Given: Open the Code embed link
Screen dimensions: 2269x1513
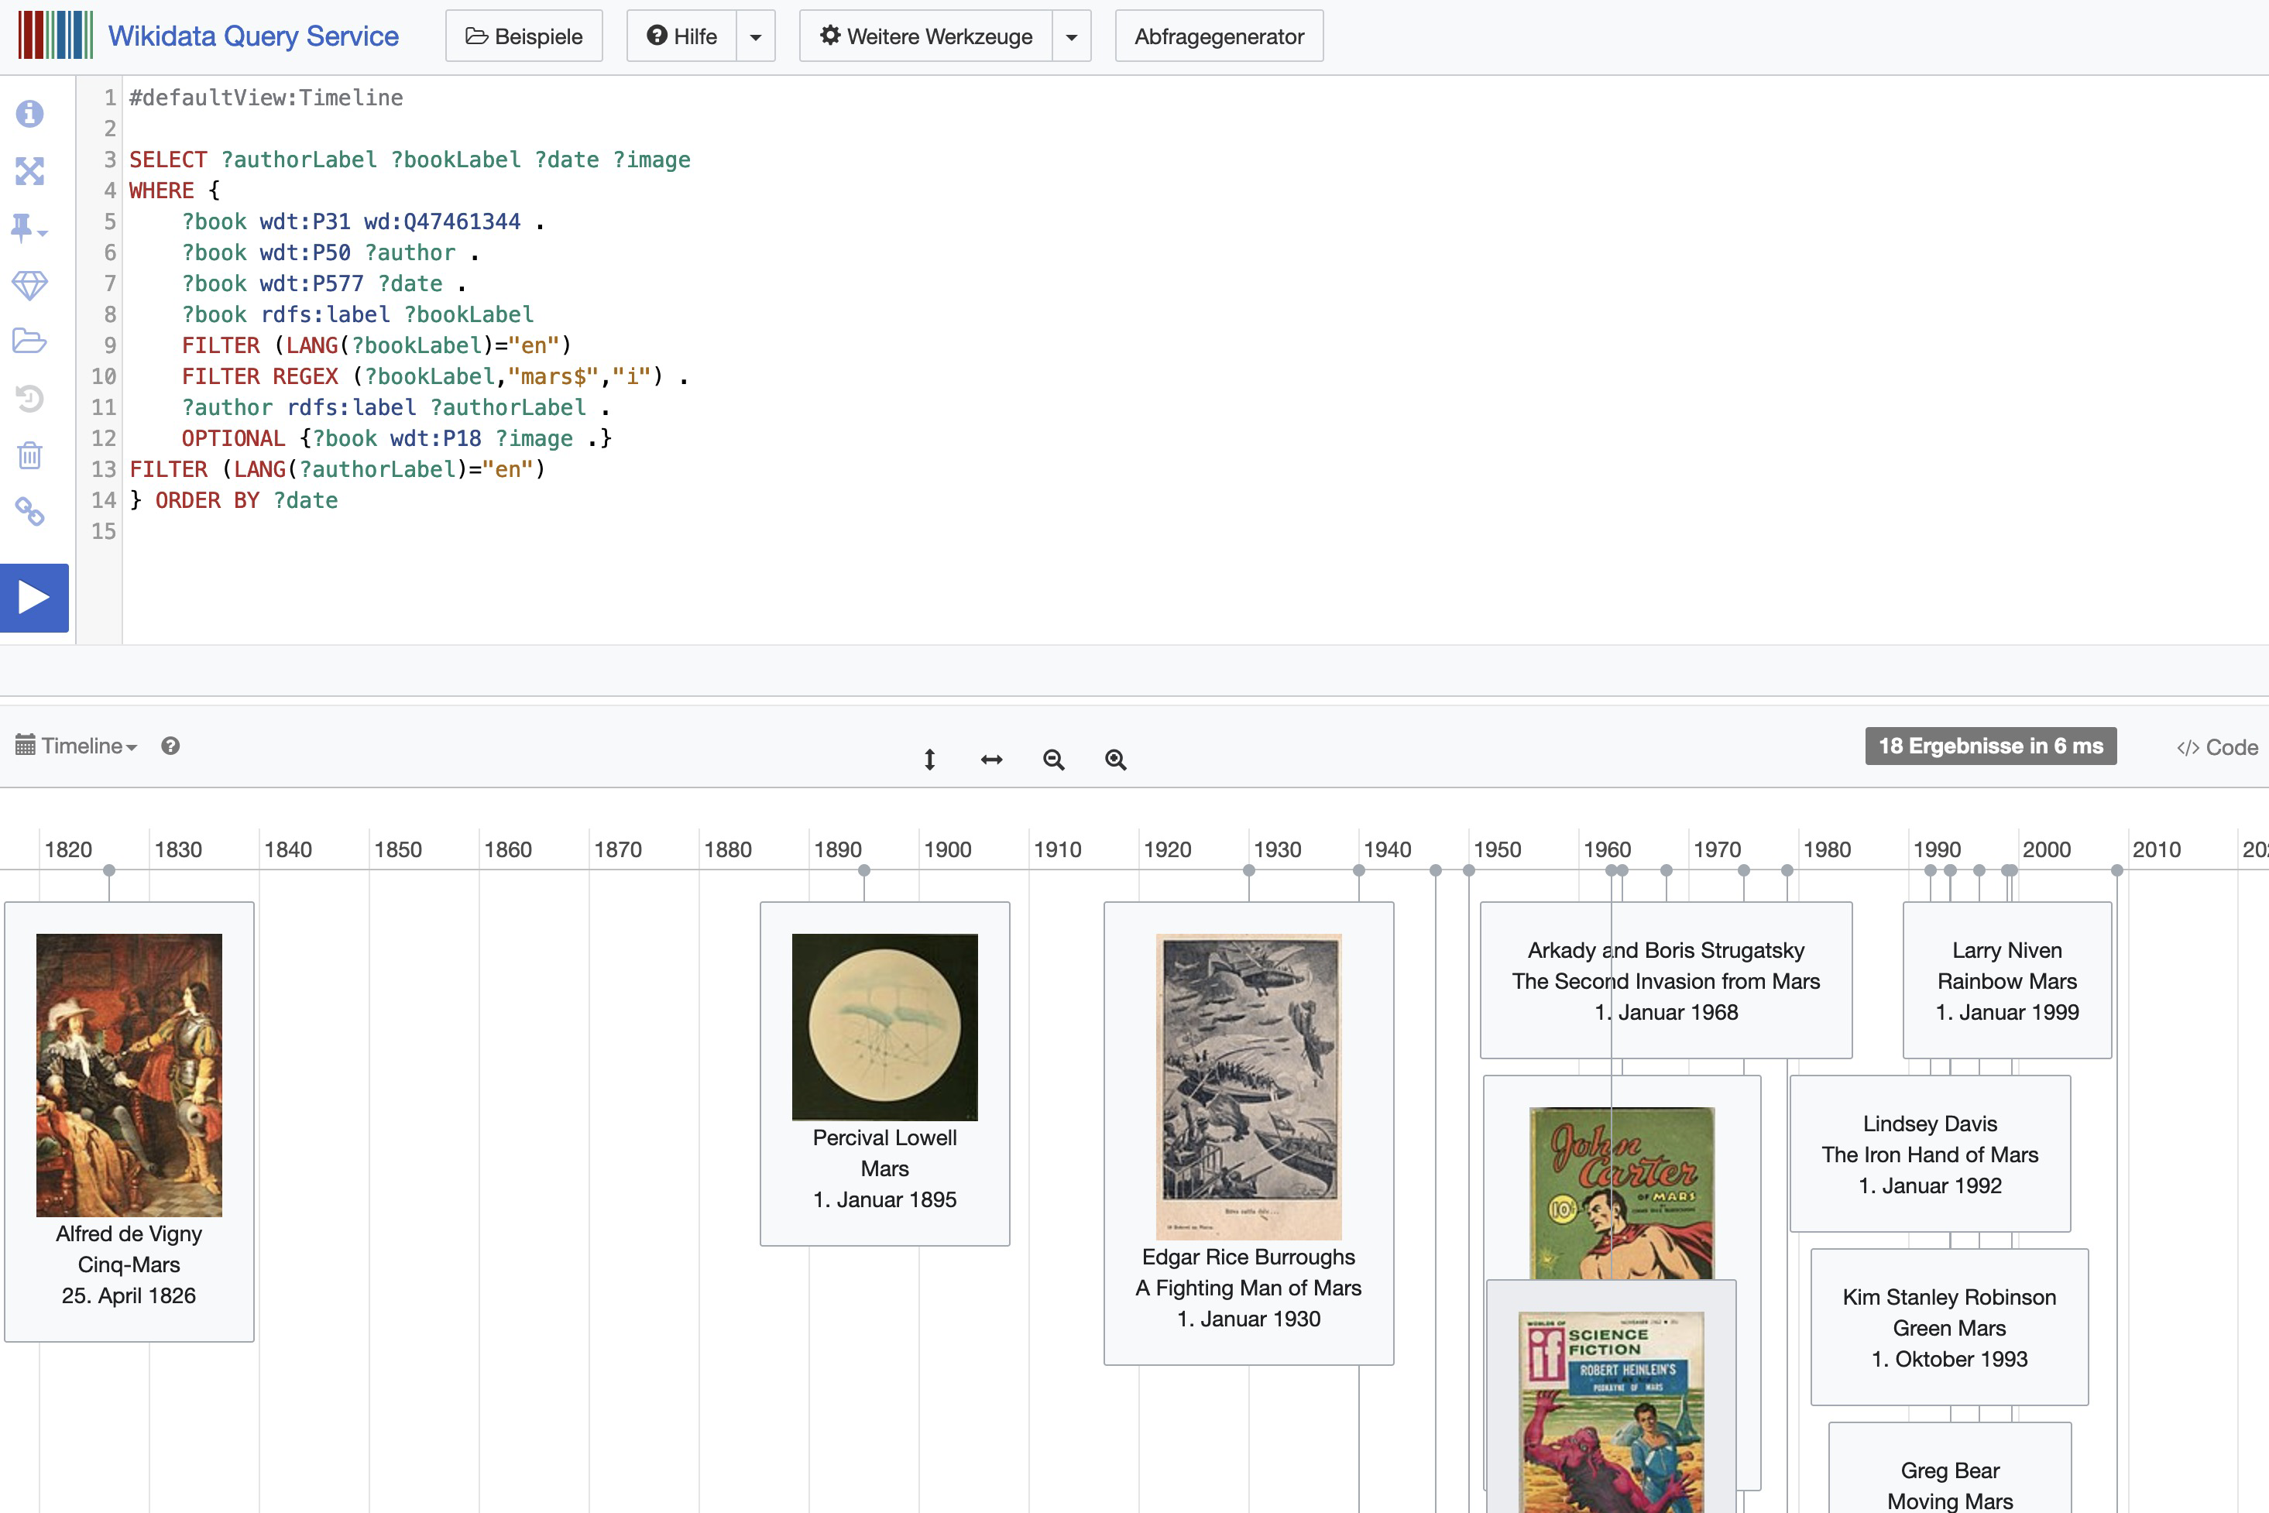Looking at the screenshot, I should click(2217, 747).
